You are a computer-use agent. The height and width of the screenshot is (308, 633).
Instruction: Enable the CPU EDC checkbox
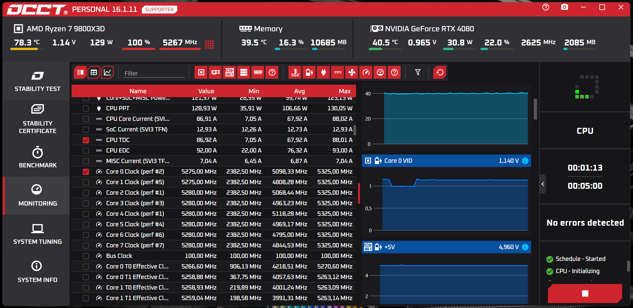86,151
